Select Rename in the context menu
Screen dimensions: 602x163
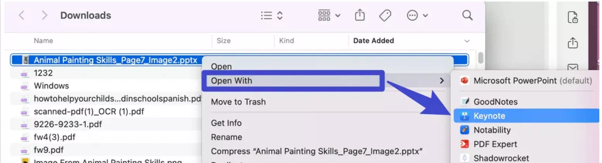(226, 137)
